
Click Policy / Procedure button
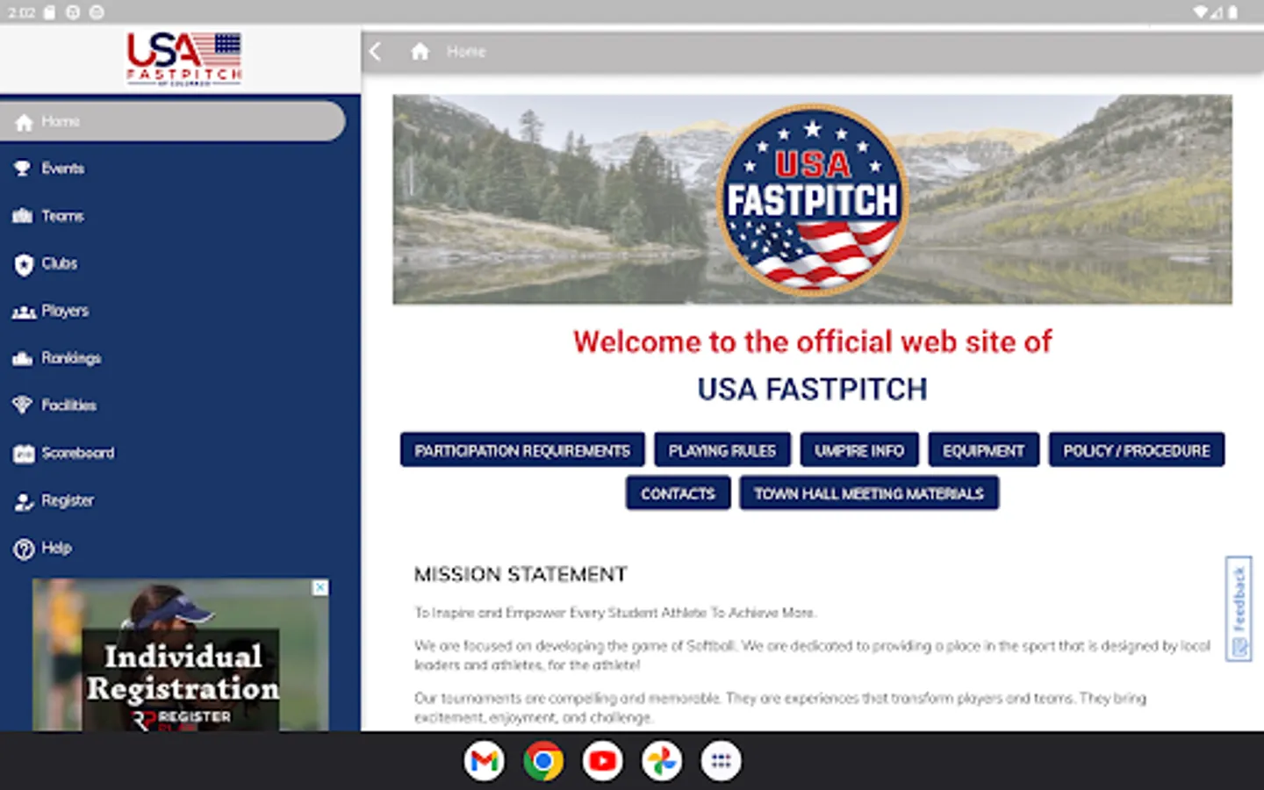click(1137, 450)
